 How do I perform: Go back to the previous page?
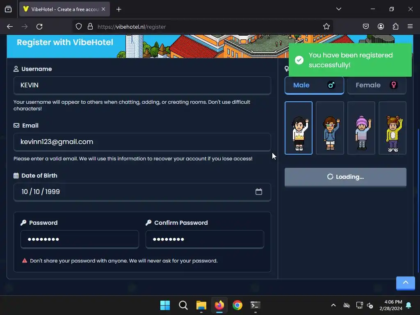10,27
